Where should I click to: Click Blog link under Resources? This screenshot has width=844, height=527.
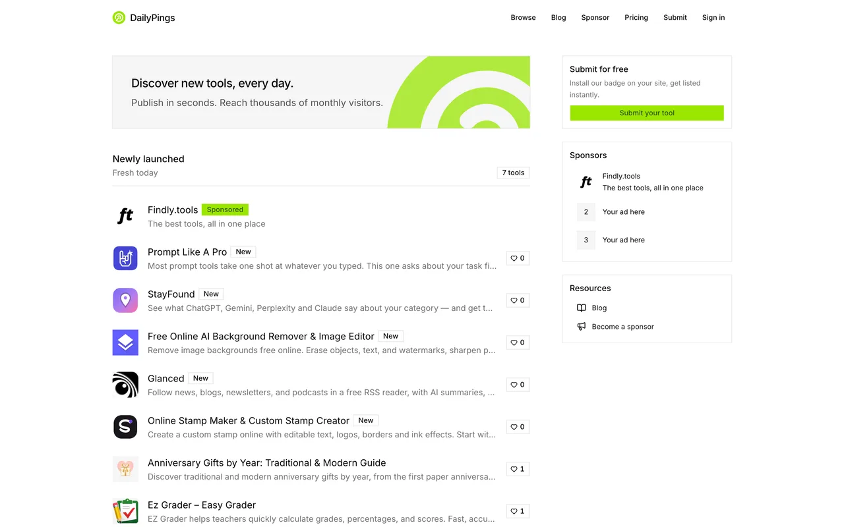pyautogui.click(x=599, y=308)
